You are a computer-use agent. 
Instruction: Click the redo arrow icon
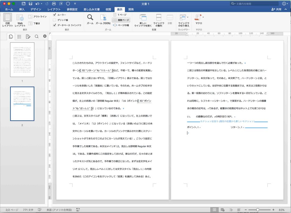(47, 3)
